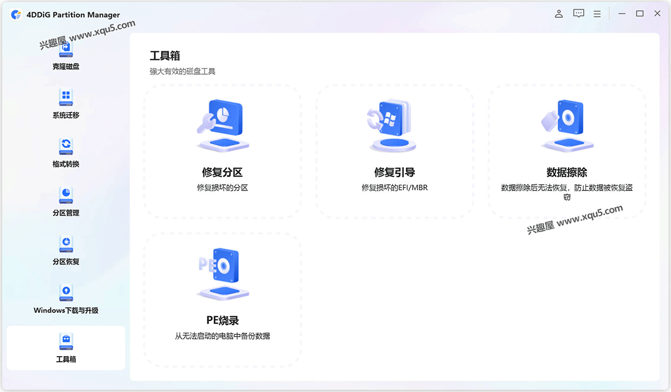Screen dimensions: 671x392
Task: Minimize the Partition Manager window
Action: coord(621,14)
